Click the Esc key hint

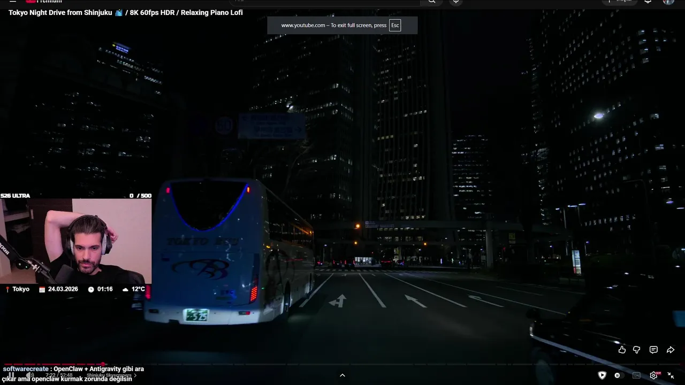pyautogui.click(x=395, y=25)
